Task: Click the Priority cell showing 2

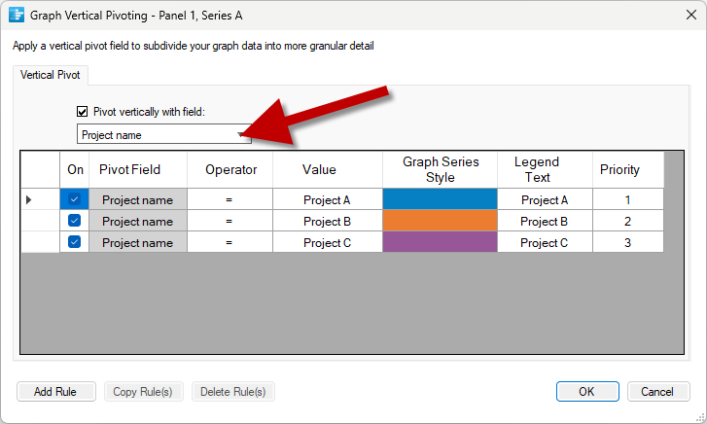Action: pyautogui.click(x=628, y=221)
